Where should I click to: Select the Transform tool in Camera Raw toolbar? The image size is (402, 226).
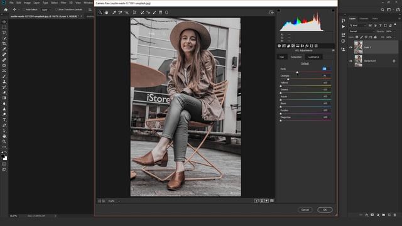[x=134, y=13]
